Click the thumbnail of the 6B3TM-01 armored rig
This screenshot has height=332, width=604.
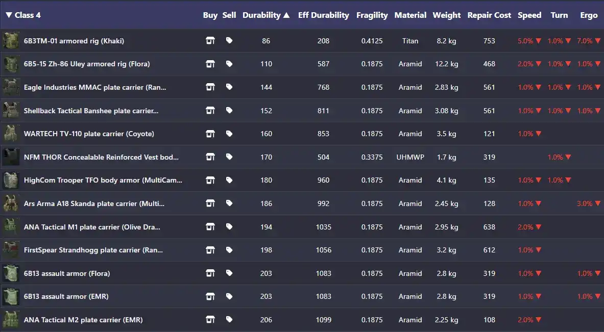[11, 41]
